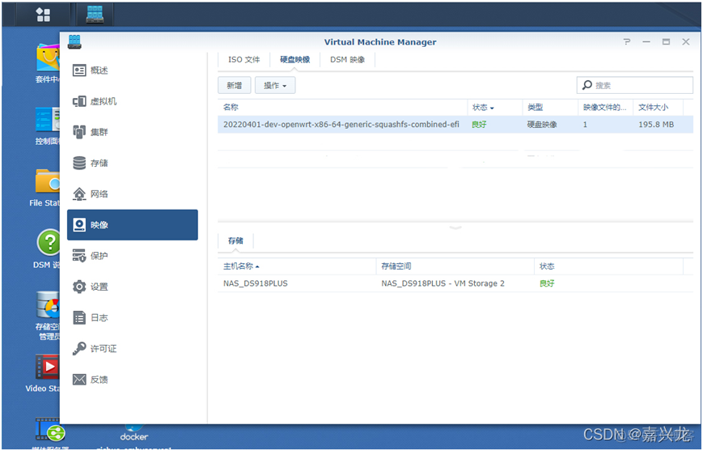Switch to the 硬盘映像 tab
Viewport: 703px width, 451px height.
click(295, 60)
